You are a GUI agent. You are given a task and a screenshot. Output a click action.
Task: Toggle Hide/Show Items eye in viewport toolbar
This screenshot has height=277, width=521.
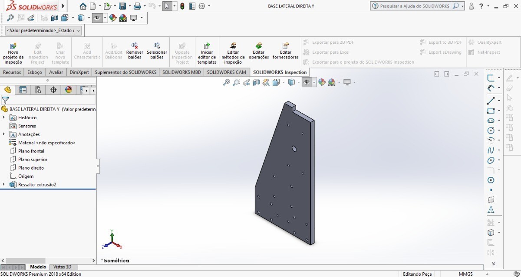[307, 82]
